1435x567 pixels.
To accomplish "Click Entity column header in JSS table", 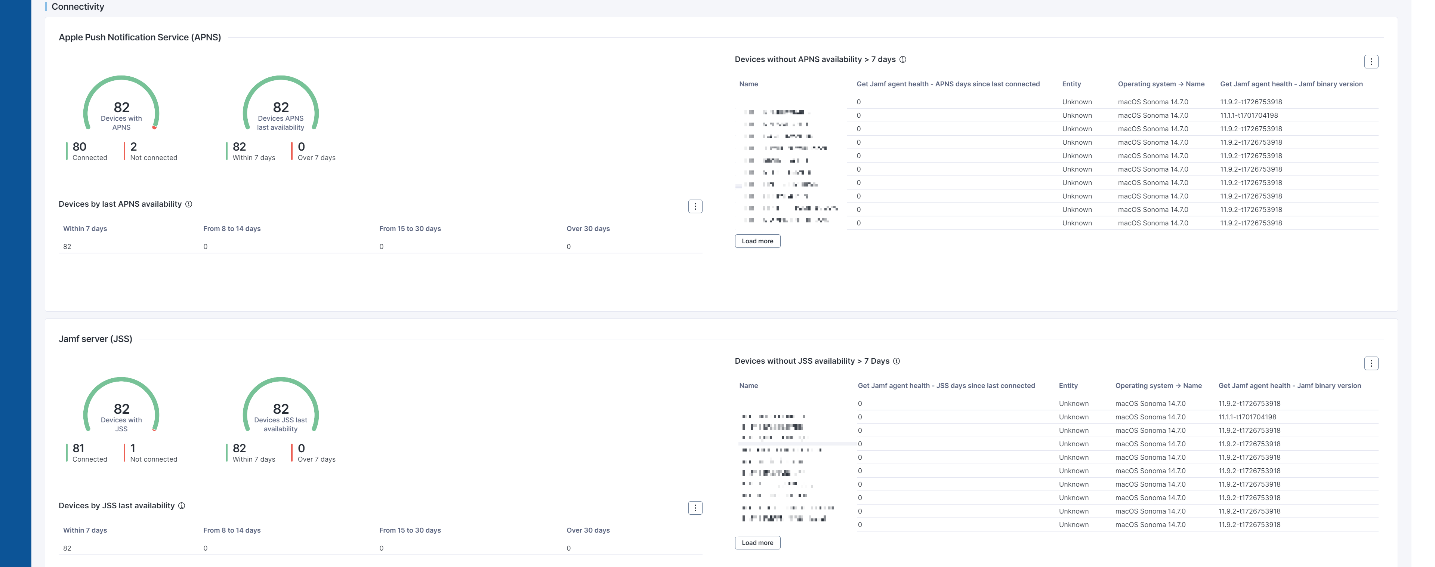I will (x=1068, y=386).
